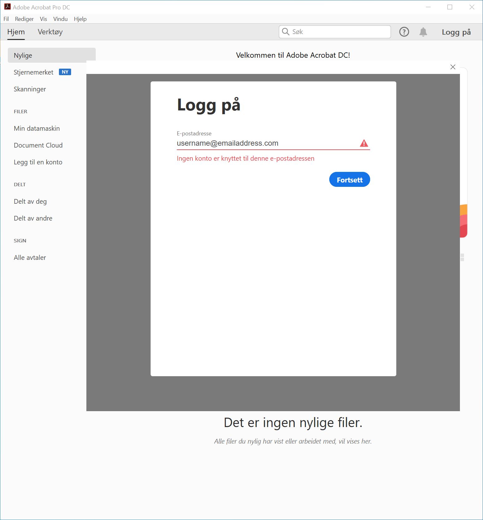Open the Vindu menu
483x520 pixels.
click(60, 19)
